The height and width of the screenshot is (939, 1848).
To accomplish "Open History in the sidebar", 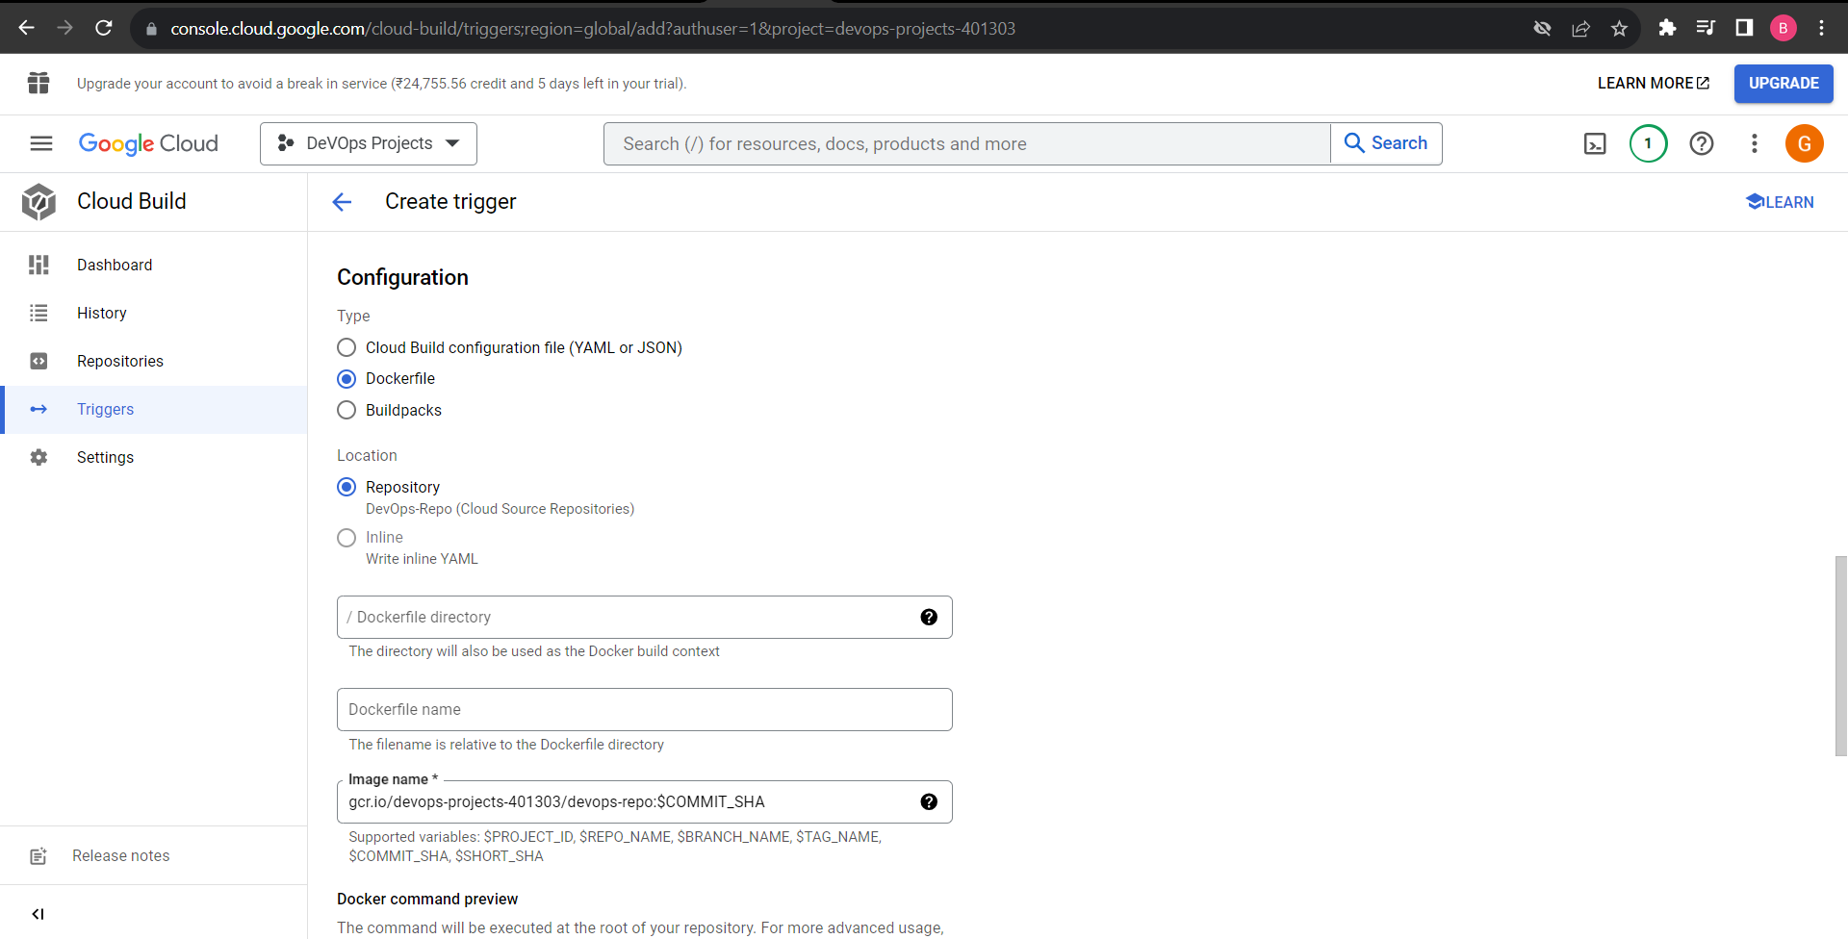I will point(154,314).
